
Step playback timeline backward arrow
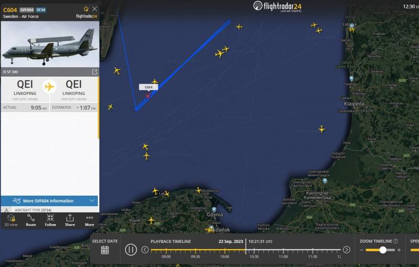[x=145, y=250]
